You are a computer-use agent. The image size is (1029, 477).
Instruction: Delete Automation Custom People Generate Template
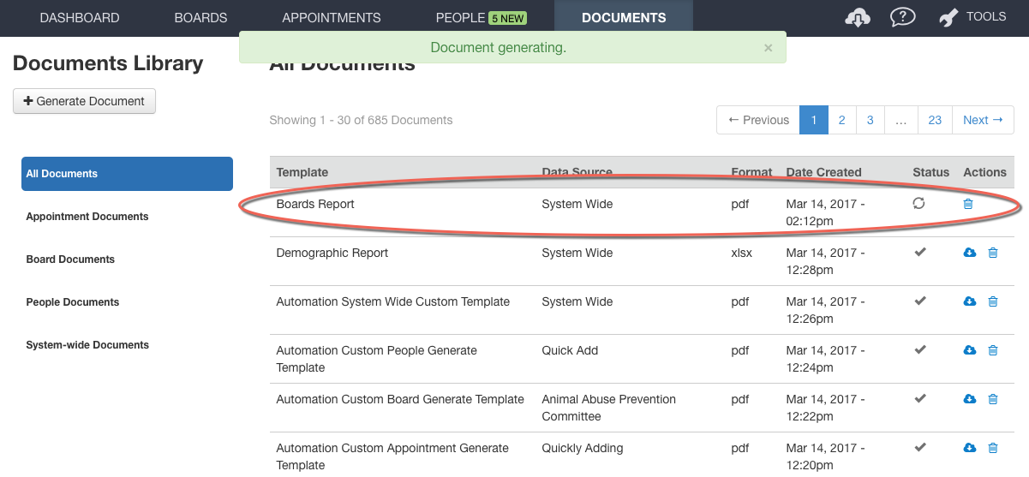pos(993,350)
